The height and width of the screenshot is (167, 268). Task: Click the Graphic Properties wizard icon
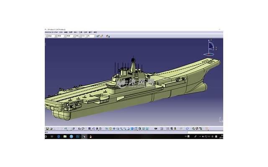click(102, 36)
